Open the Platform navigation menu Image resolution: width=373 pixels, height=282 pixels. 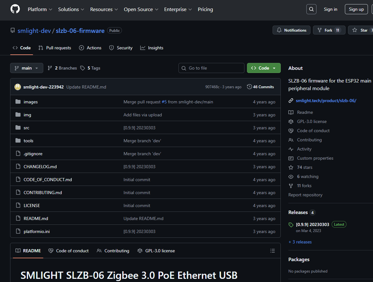click(40, 9)
